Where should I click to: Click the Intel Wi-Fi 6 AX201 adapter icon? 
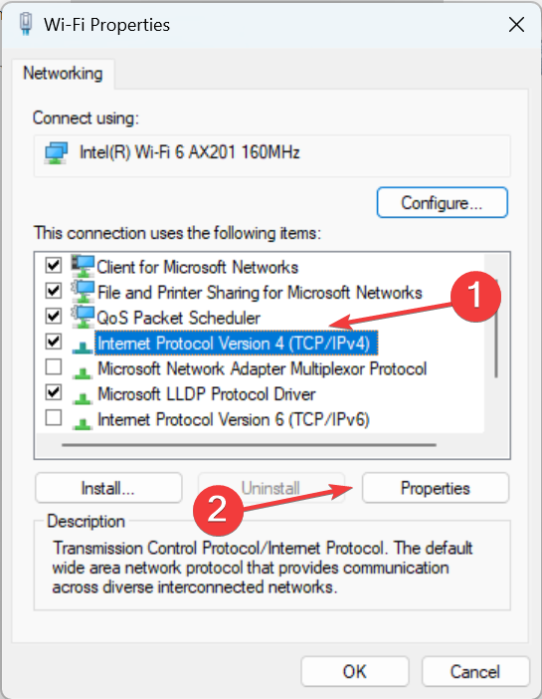(56, 153)
